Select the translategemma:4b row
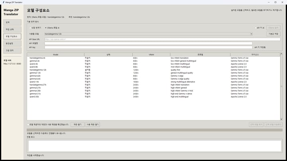This screenshot has width=287, height=161. [x=153, y=58]
